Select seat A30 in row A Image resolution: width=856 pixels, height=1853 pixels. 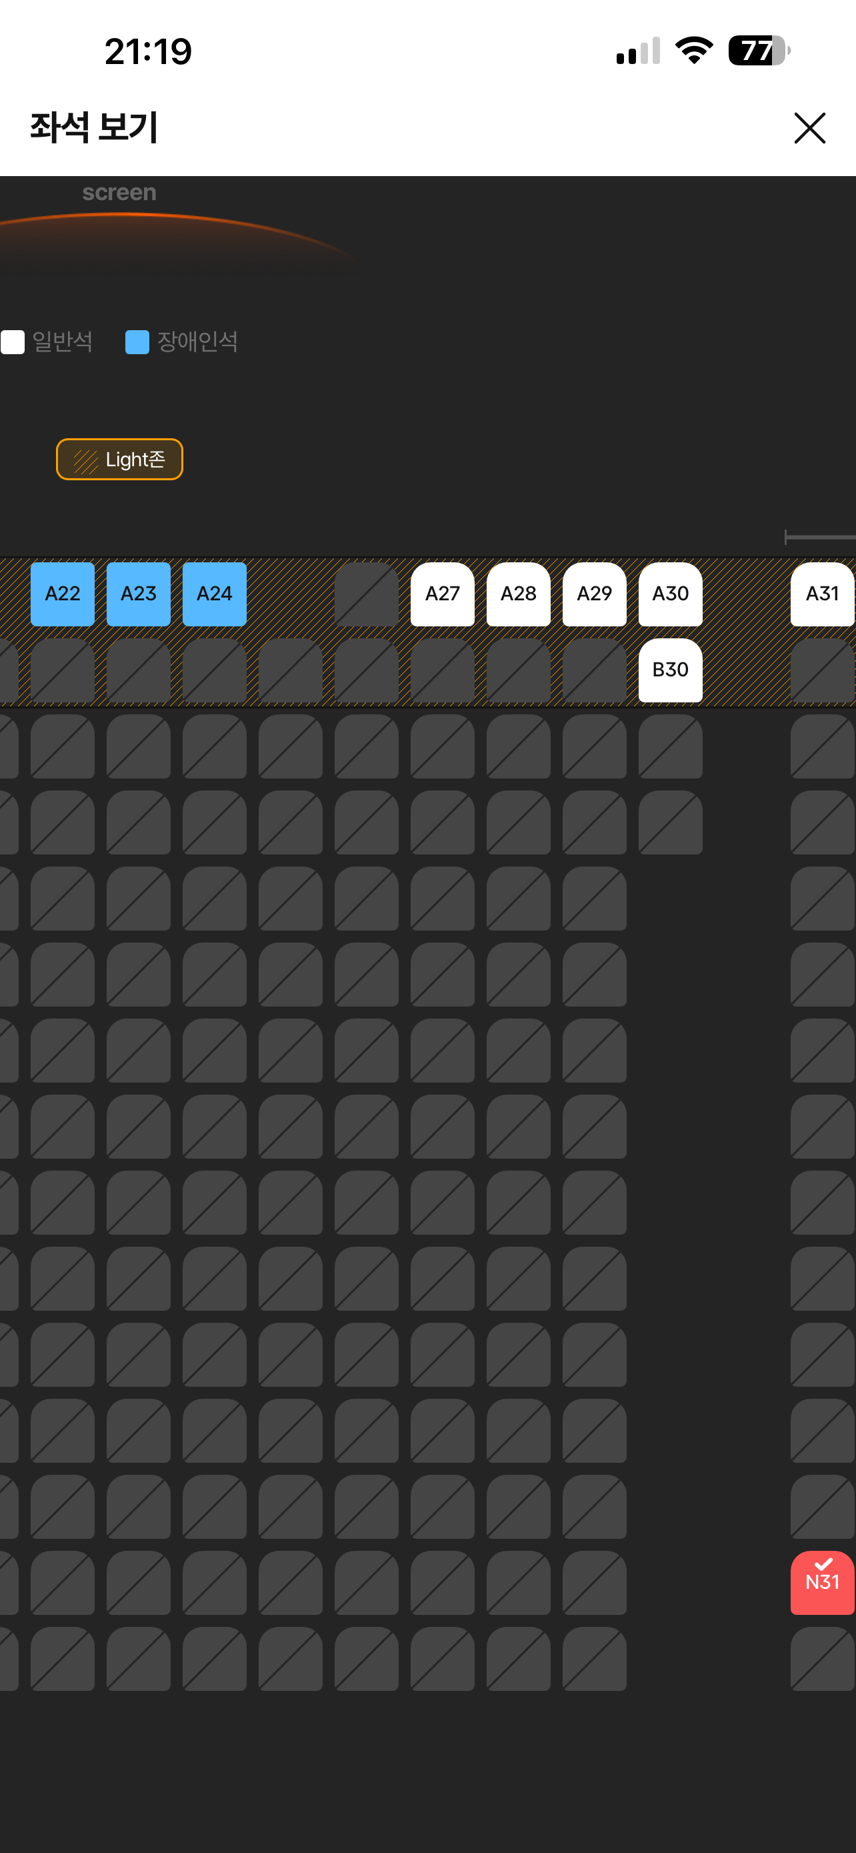[670, 594]
